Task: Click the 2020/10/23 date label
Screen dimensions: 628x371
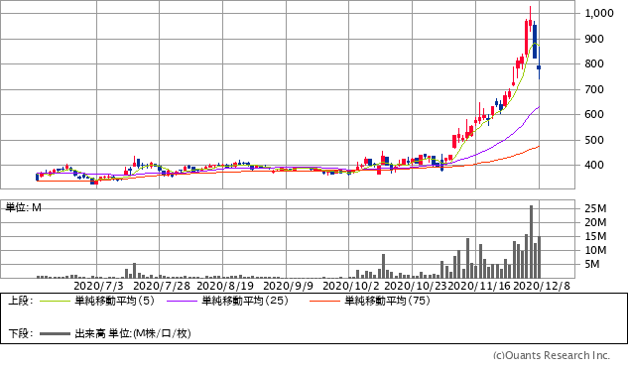Action: (x=416, y=286)
